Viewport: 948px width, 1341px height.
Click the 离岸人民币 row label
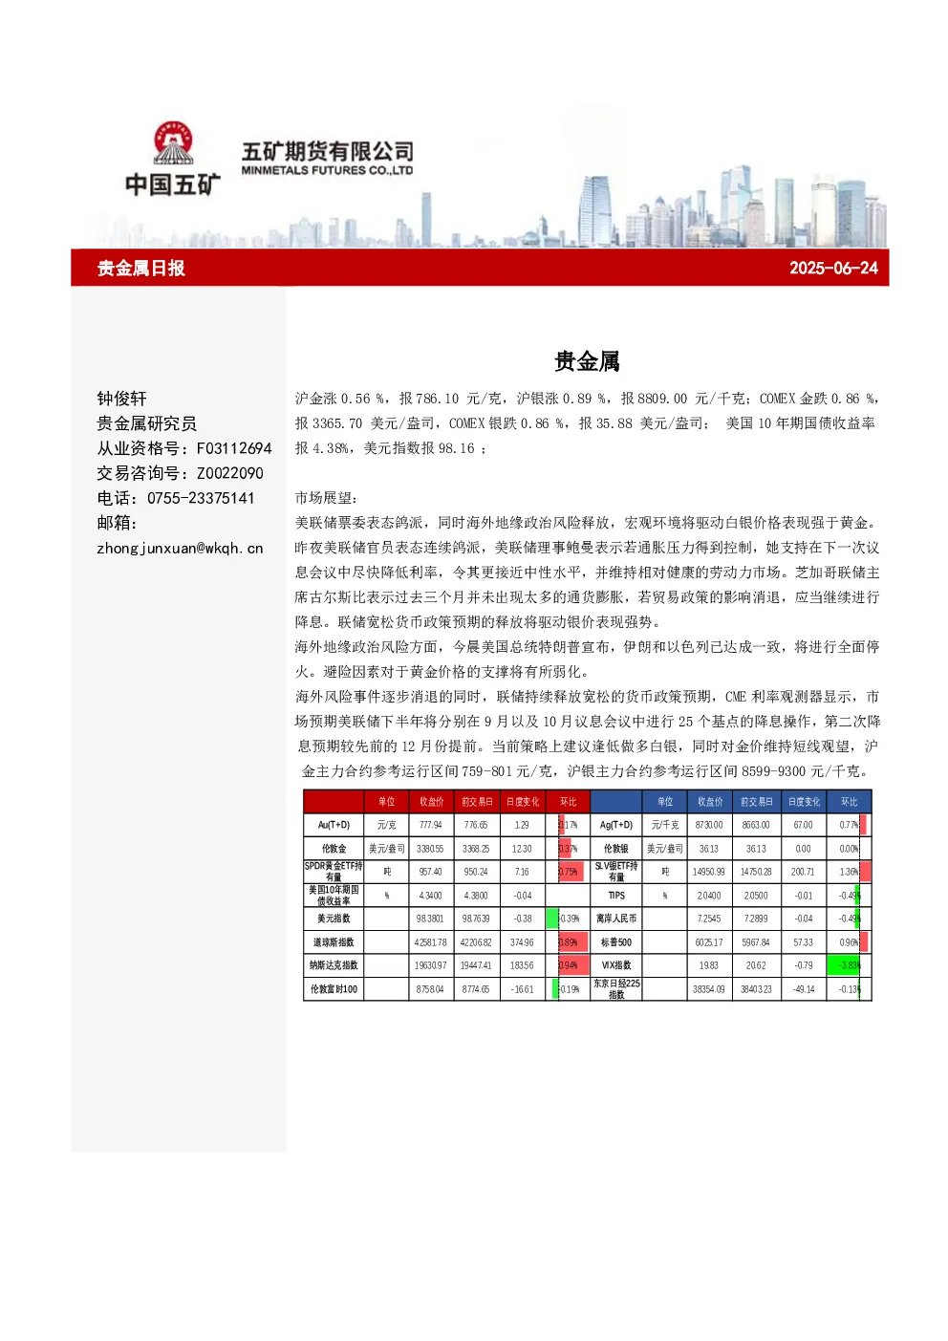tap(616, 919)
